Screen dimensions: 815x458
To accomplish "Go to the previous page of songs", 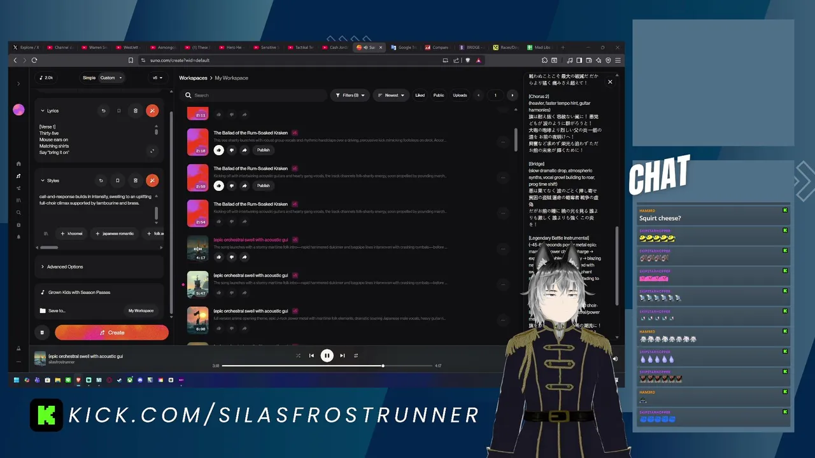I will tap(479, 95).
